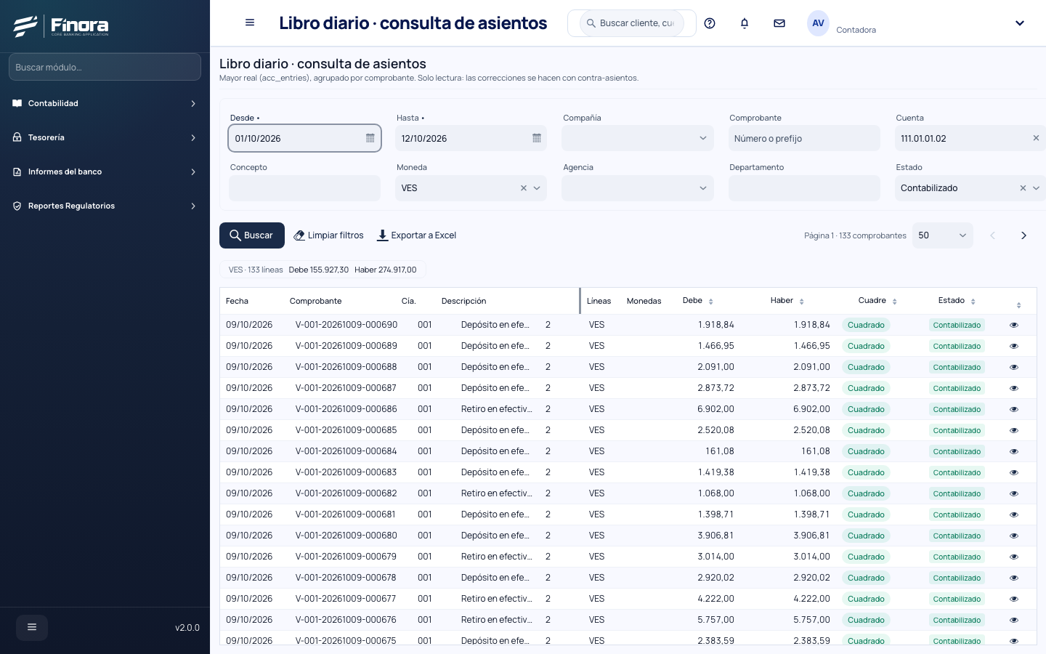This screenshot has height=654, width=1046.
Task: Focus the Concepto filter field
Action: tap(305, 188)
